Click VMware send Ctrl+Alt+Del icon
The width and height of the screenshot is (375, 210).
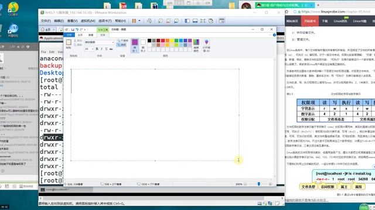[x=149, y=21]
